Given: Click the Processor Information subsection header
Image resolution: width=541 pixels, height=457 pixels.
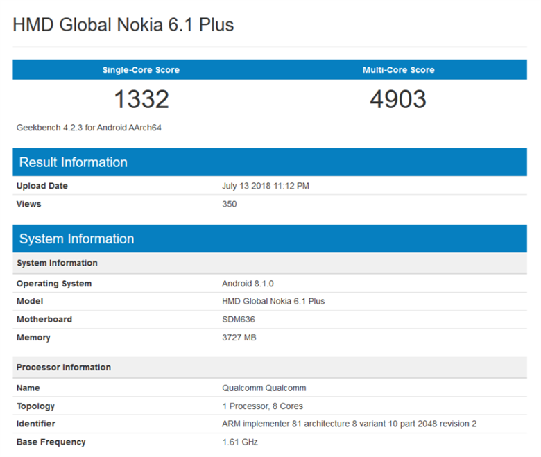Looking at the screenshot, I should tap(64, 367).
